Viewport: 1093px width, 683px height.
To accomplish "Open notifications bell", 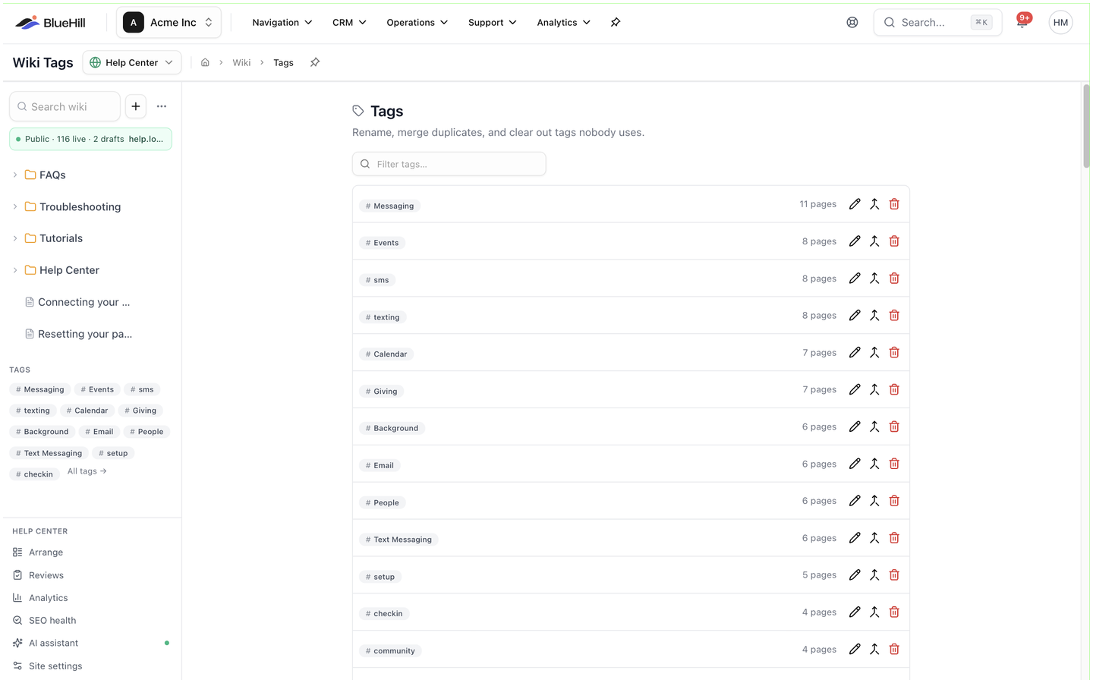I will [1022, 22].
